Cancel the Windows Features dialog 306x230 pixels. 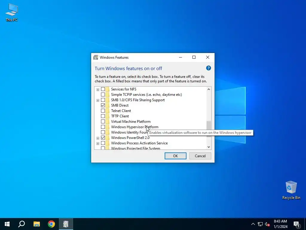coord(200,156)
